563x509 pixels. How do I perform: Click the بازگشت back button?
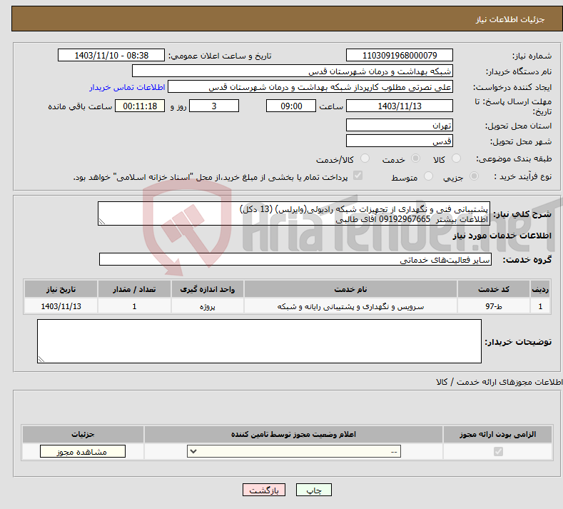264,490
